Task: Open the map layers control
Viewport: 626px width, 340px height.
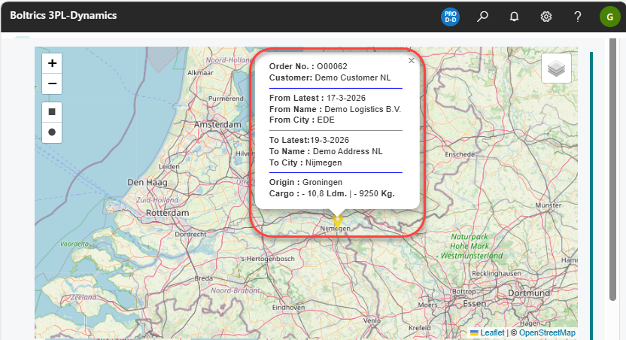Action: pos(556,68)
